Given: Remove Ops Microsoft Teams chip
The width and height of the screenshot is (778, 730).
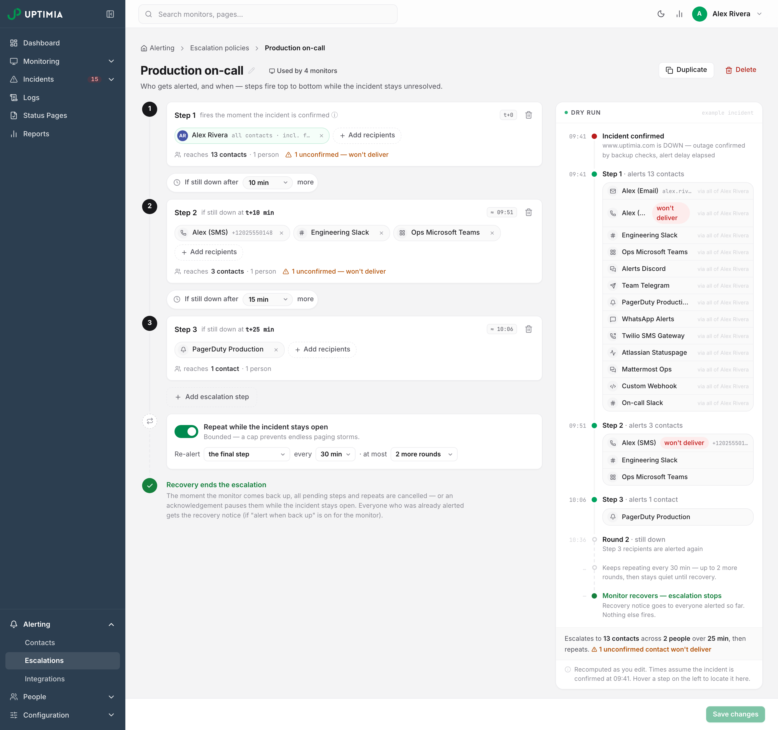Looking at the screenshot, I should pyautogui.click(x=492, y=233).
